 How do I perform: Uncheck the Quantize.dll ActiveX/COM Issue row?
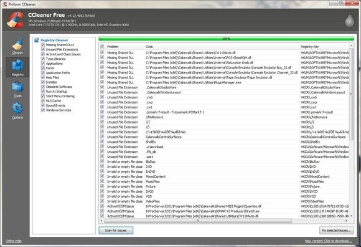(102, 206)
